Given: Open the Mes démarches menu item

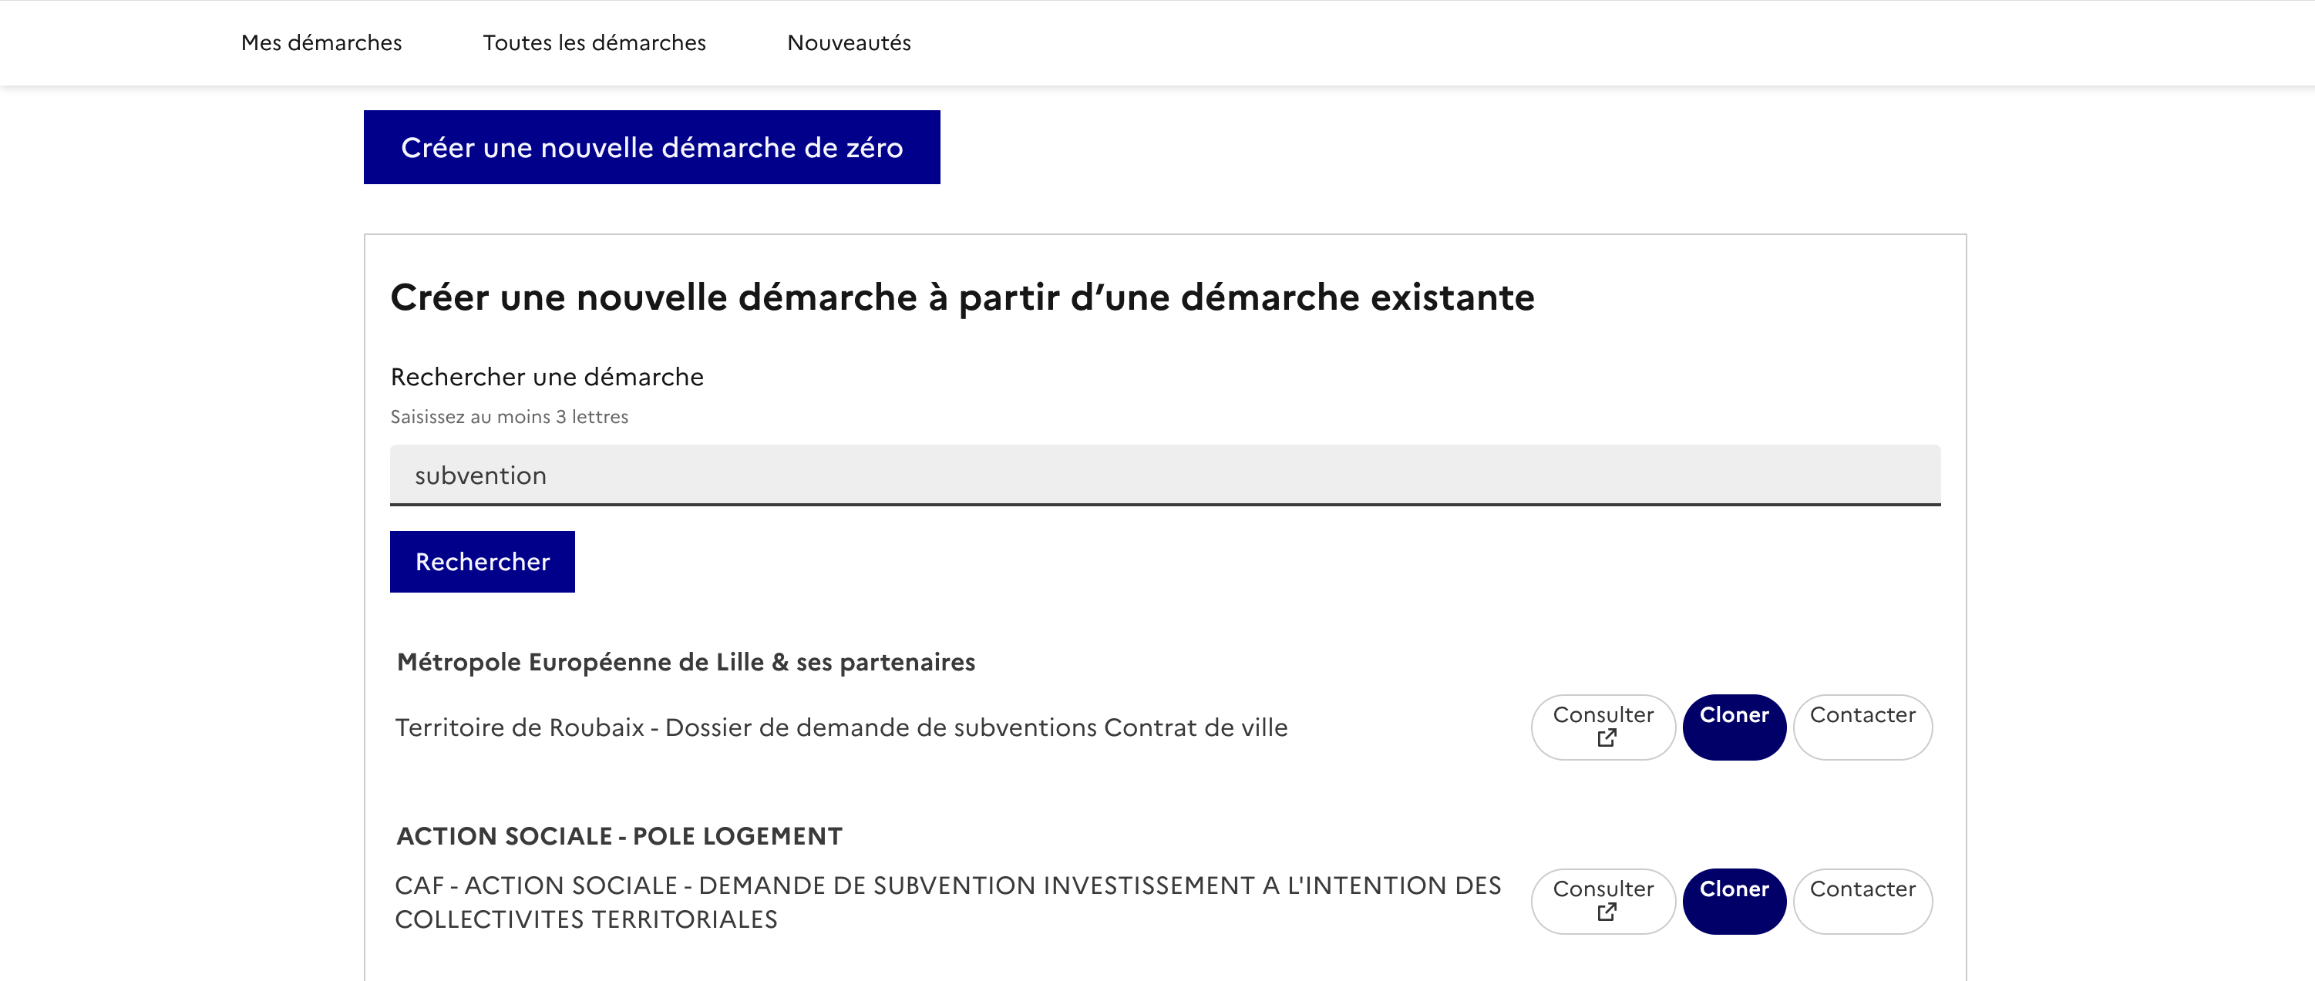Looking at the screenshot, I should pos(321,42).
